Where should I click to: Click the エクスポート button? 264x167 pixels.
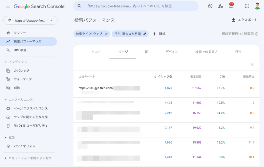(x=244, y=20)
